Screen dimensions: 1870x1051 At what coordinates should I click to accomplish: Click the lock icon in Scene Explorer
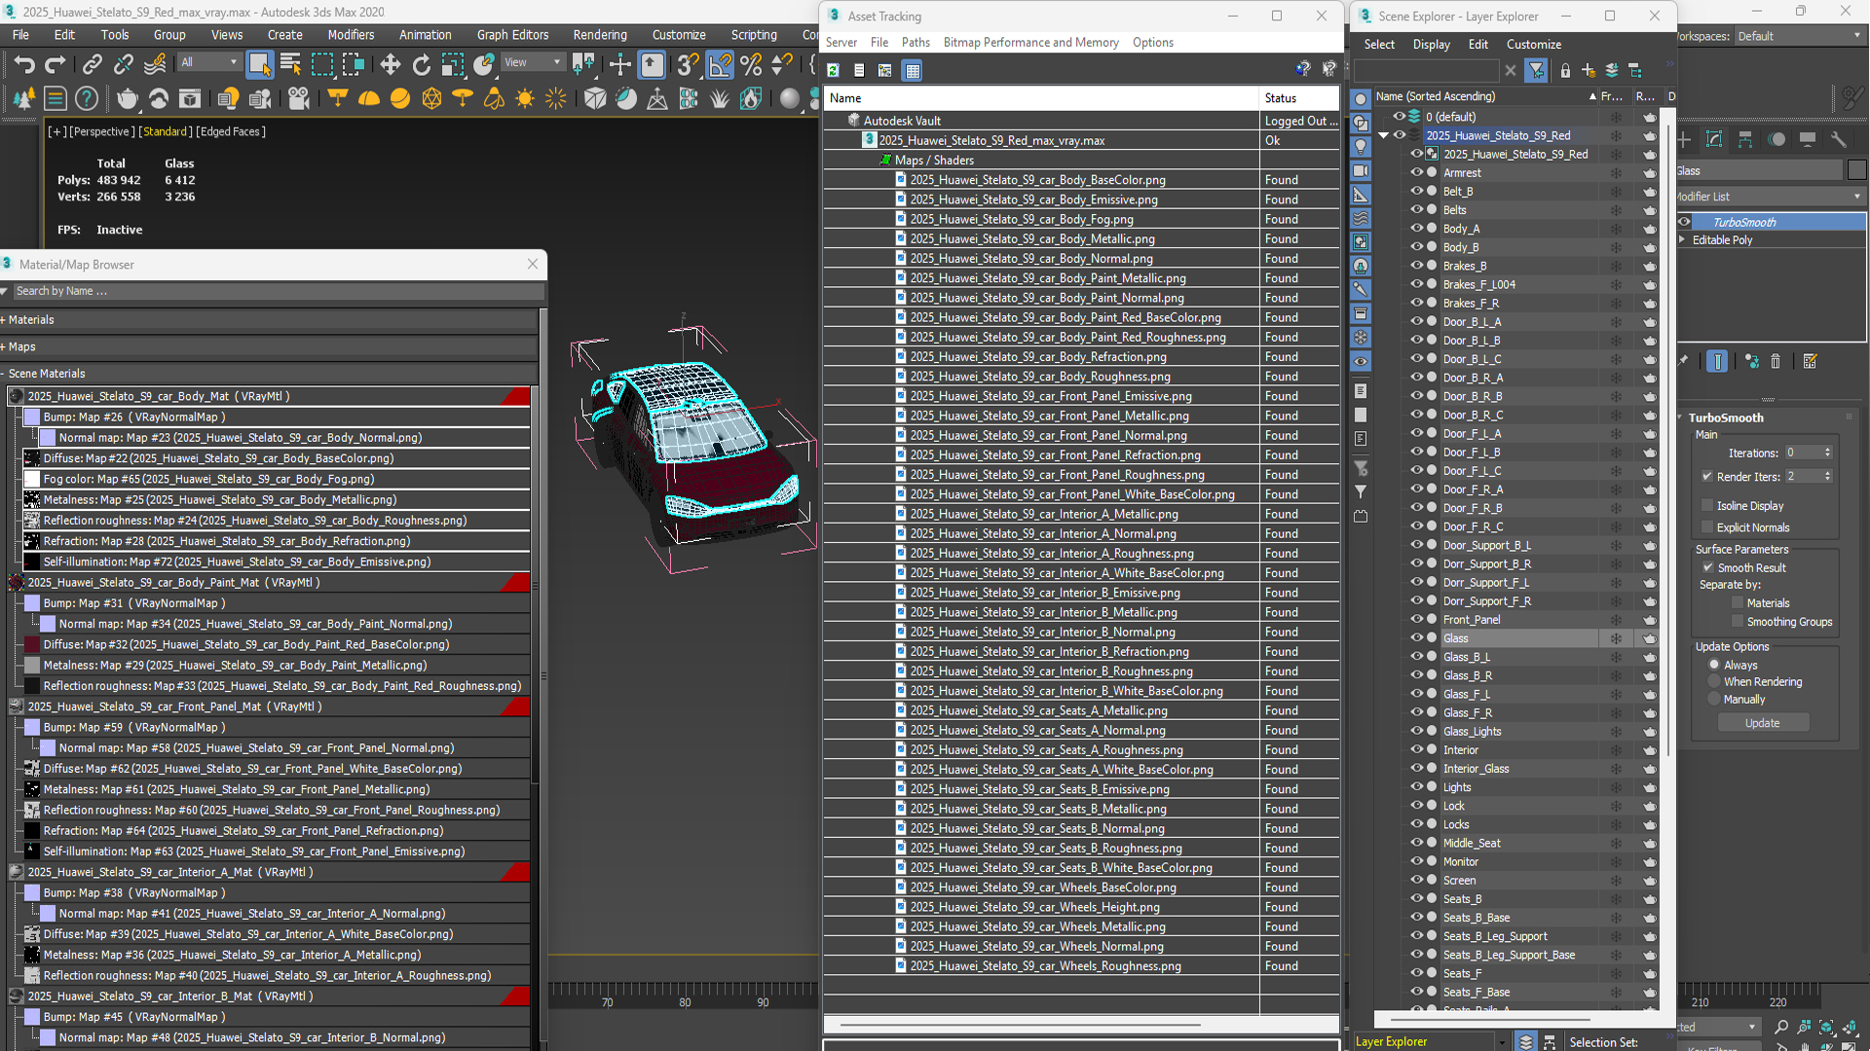pyautogui.click(x=1565, y=70)
